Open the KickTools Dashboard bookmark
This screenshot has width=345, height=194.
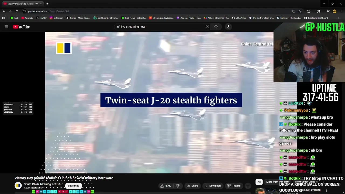pos(316,18)
